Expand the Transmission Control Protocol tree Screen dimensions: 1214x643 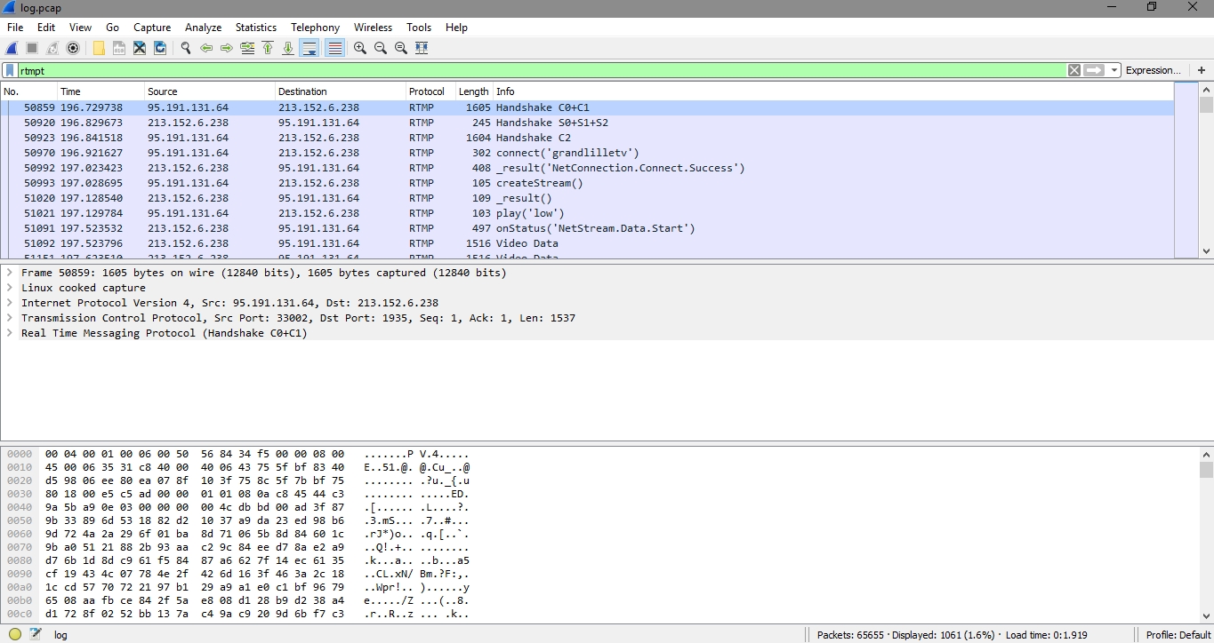pyautogui.click(x=10, y=318)
